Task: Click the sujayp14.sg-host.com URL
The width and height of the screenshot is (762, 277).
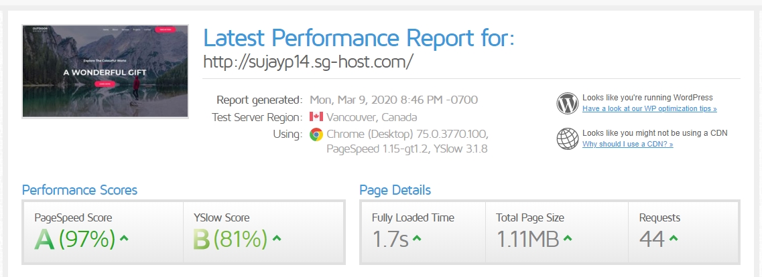Action: (x=308, y=61)
